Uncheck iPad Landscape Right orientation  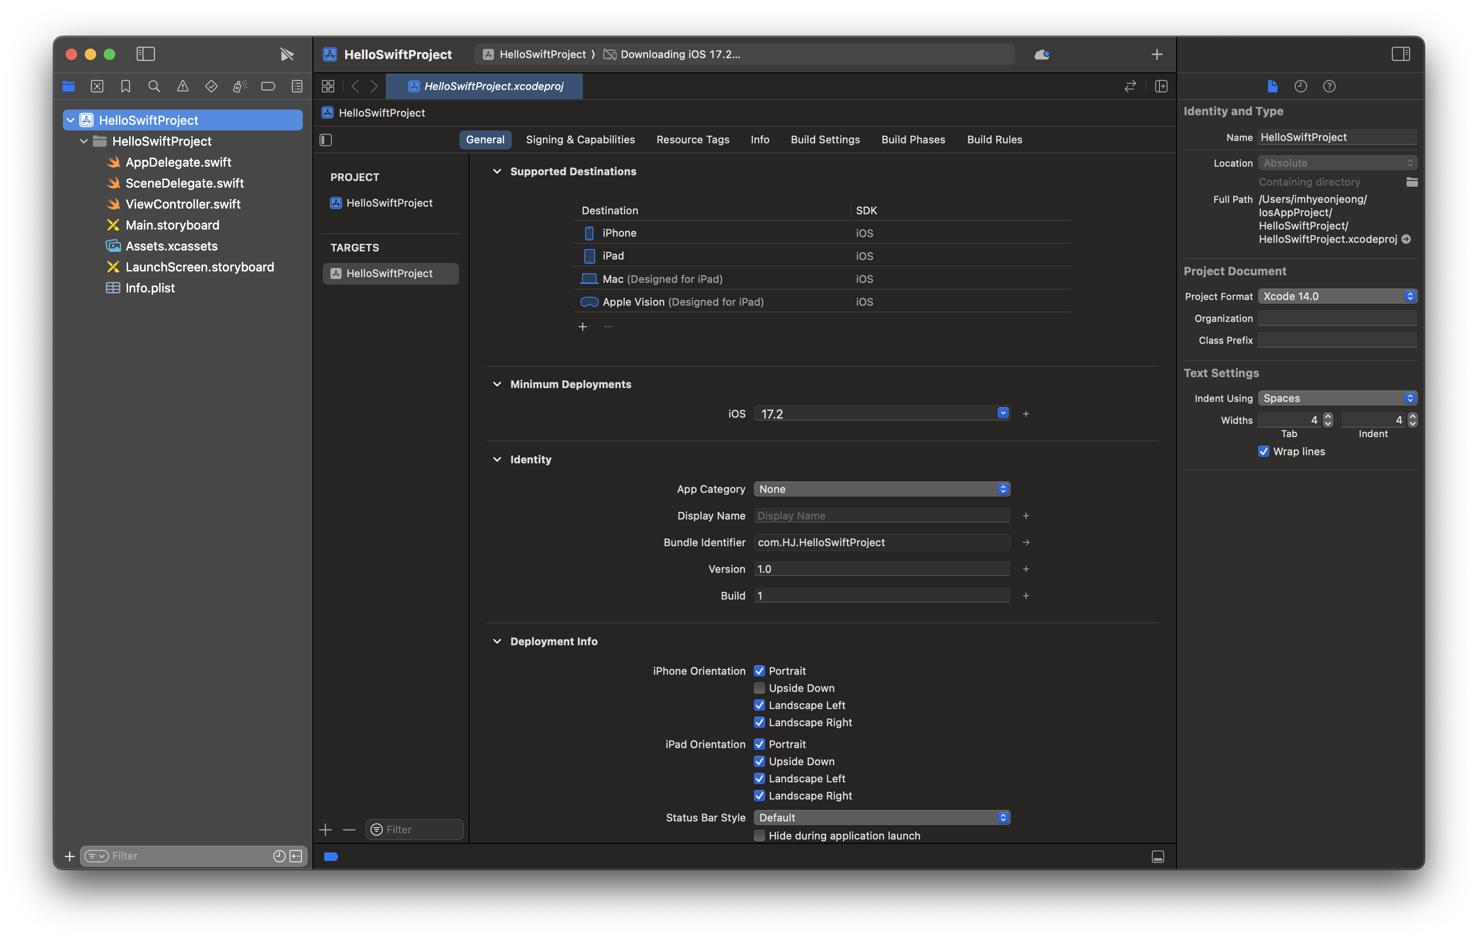(759, 796)
